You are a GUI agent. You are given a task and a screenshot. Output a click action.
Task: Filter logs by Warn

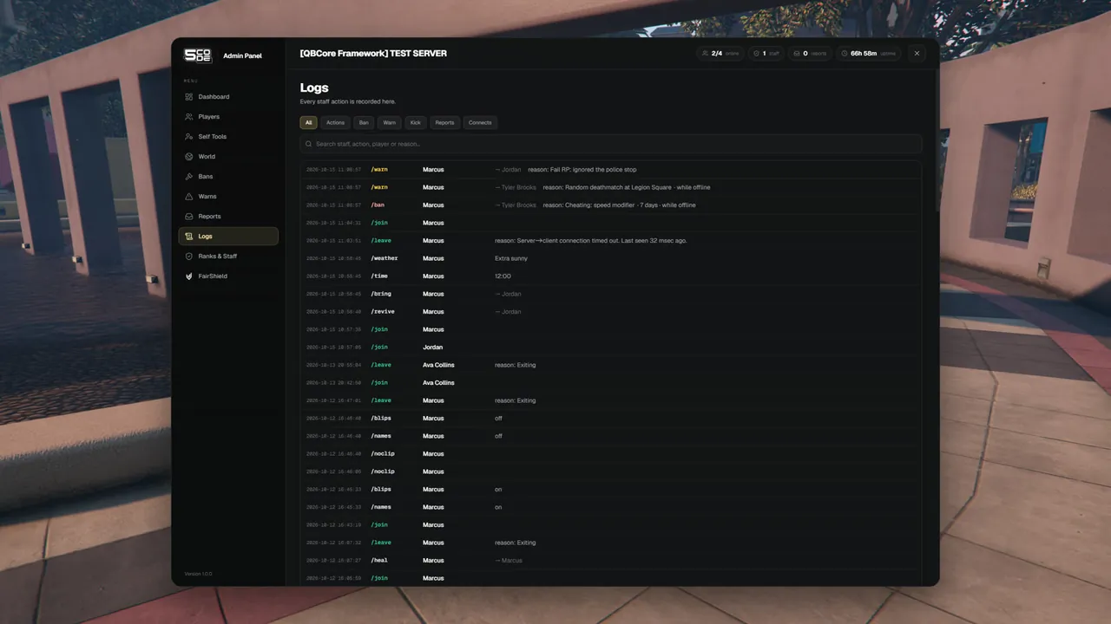[x=390, y=123]
